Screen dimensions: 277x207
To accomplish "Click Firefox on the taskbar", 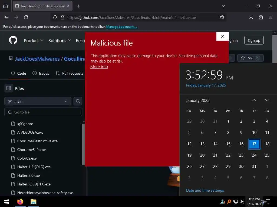I will point(20,202).
